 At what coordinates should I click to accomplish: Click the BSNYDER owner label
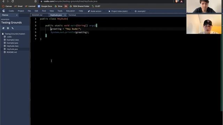(5, 19)
